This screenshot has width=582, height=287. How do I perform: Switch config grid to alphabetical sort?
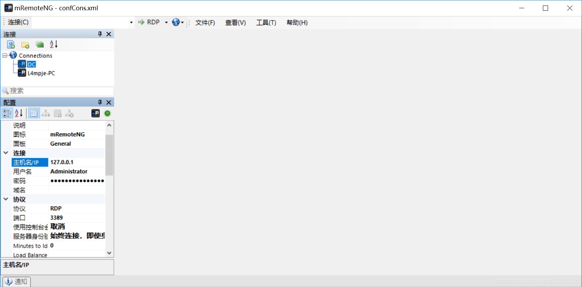(19, 113)
